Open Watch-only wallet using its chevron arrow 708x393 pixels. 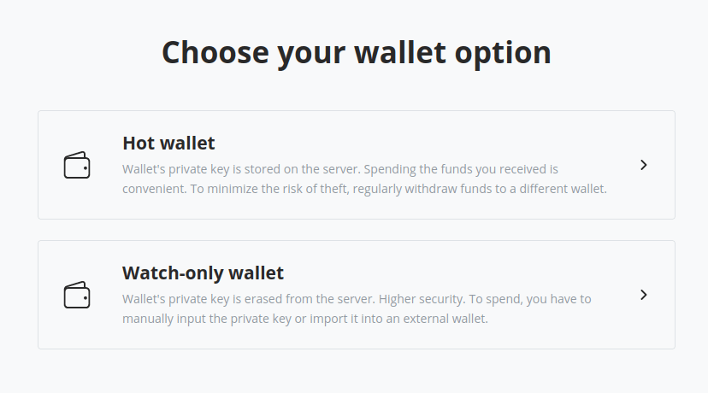point(644,295)
